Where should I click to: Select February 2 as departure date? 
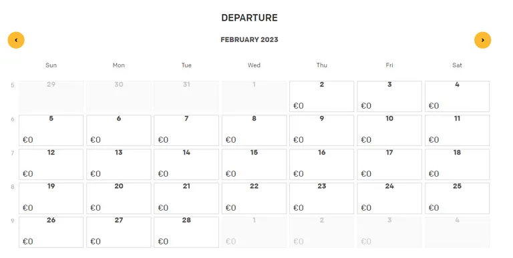coord(321,97)
